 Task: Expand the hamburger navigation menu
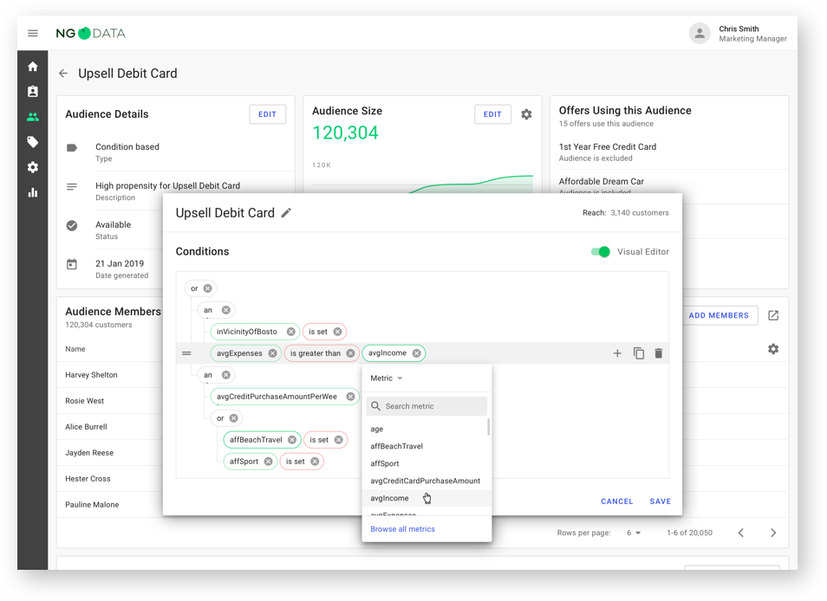click(32, 34)
